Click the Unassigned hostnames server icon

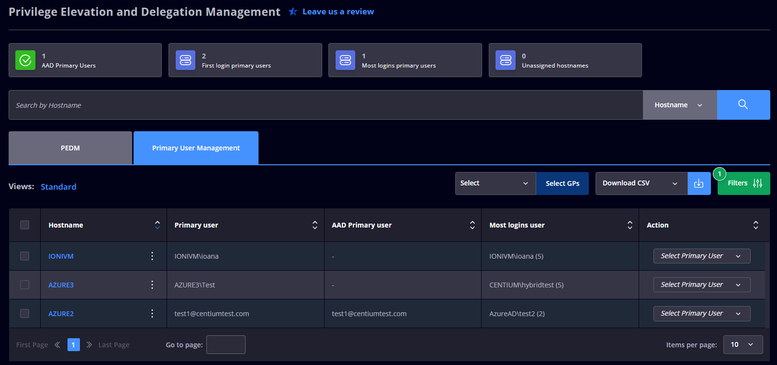coord(506,60)
